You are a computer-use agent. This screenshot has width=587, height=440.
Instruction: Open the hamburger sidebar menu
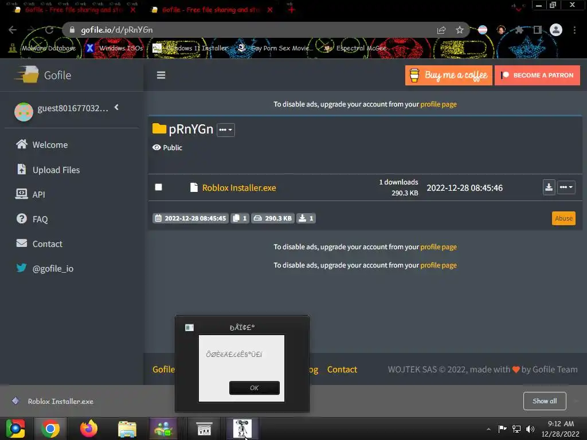click(161, 75)
